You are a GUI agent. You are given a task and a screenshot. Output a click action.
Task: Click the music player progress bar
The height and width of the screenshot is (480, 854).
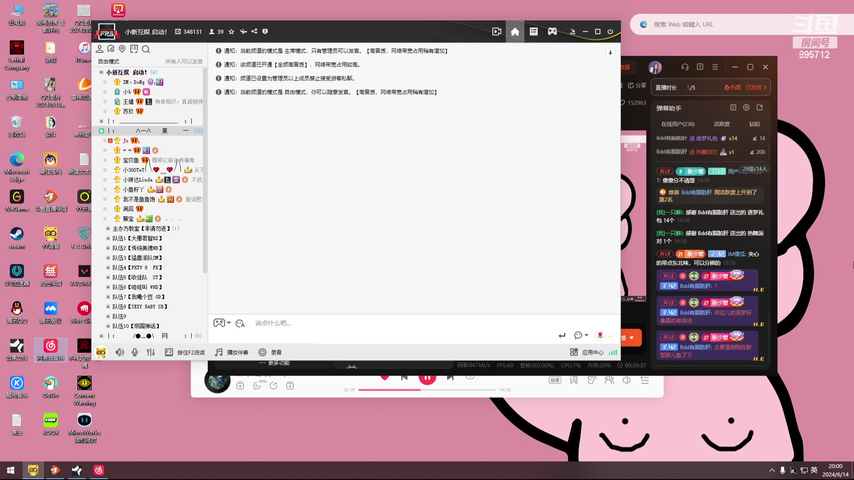[427, 390]
